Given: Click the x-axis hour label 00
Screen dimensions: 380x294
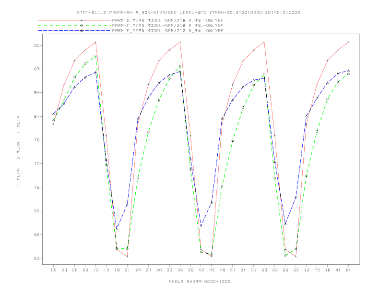Looking at the screenshot, I should 54,270.
